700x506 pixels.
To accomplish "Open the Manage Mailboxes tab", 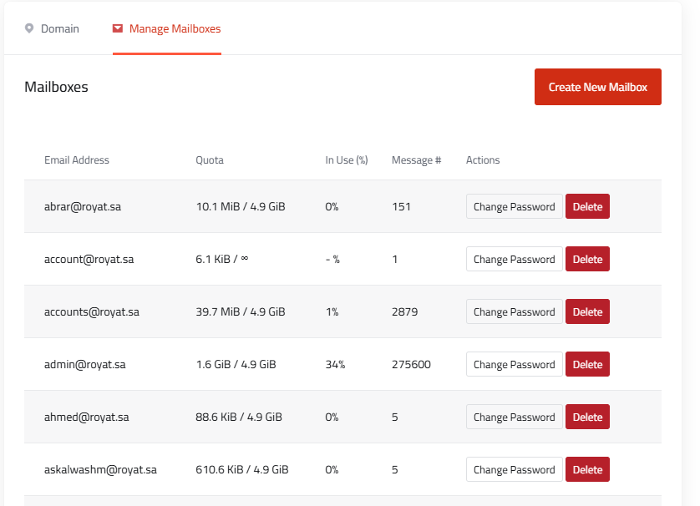I will [175, 28].
